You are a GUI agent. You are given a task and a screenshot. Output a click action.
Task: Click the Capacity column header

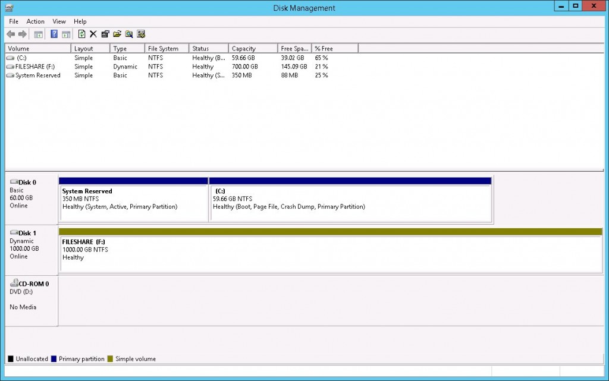click(252, 48)
